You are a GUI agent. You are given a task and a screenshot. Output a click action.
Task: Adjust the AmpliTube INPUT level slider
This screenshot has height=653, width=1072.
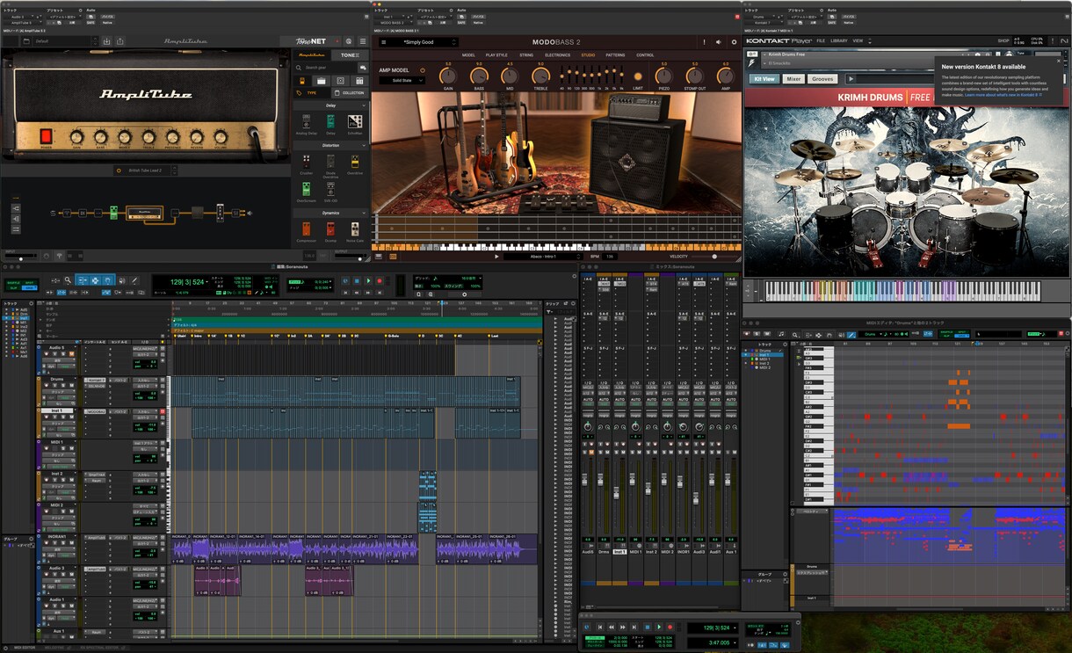tap(23, 258)
